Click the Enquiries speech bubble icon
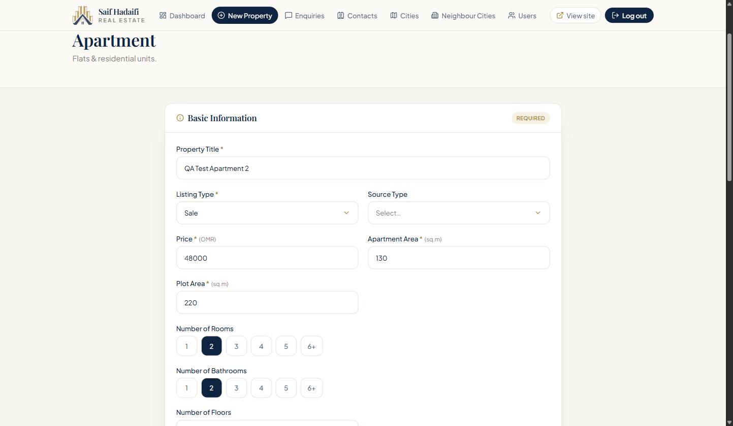The width and height of the screenshot is (733, 426). [x=289, y=15]
